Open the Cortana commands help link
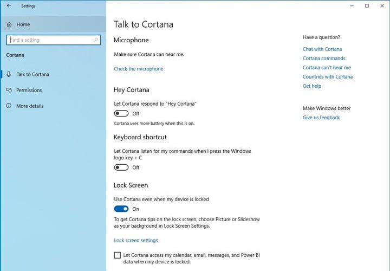 tap(324, 59)
